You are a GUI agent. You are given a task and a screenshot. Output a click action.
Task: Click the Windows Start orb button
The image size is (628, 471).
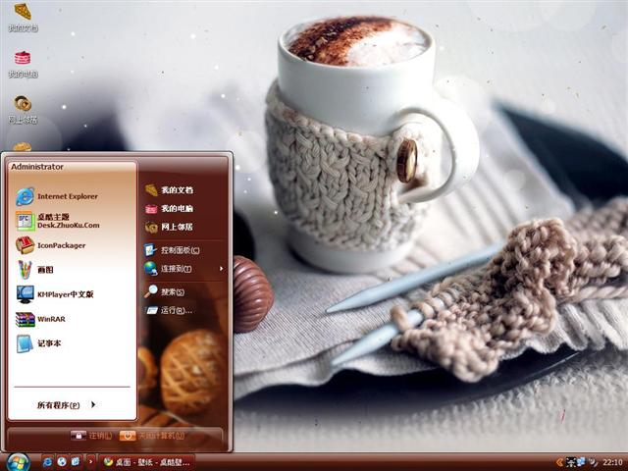(18, 462)
